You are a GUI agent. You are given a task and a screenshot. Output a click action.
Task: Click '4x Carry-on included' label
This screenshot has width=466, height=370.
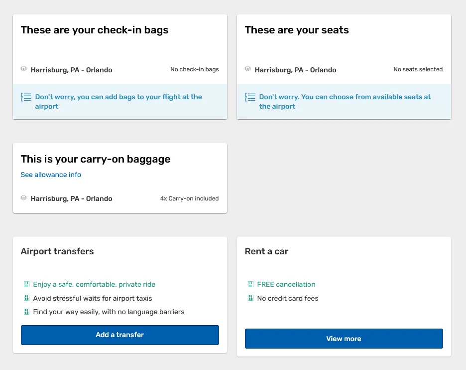coord(189,198)
